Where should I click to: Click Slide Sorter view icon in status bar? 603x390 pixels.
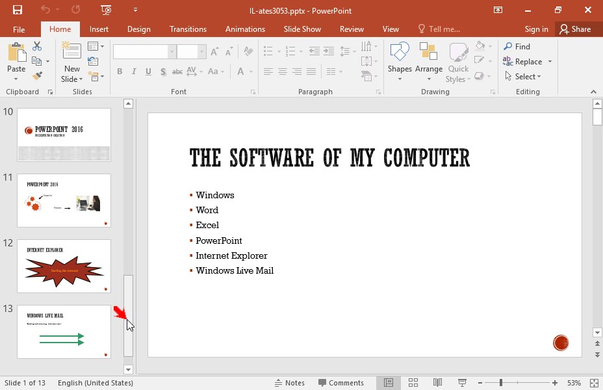coord(413,383)
